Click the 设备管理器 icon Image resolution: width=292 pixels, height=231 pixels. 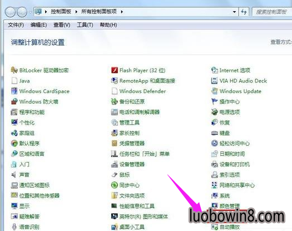click(x=115, y=164)
